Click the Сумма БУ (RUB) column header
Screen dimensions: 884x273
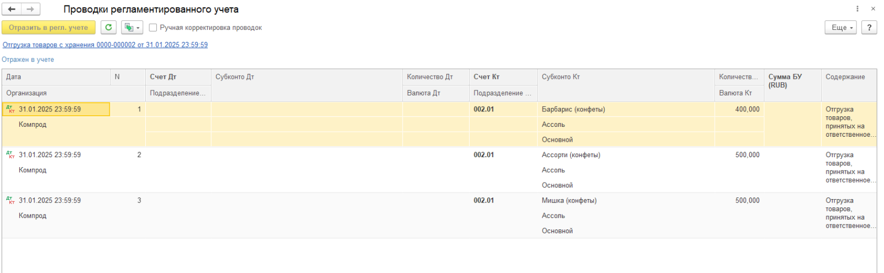785,81
